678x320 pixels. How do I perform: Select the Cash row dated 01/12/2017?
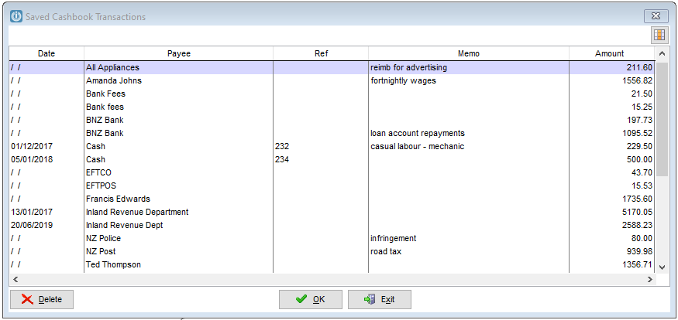tap(332, 146)
